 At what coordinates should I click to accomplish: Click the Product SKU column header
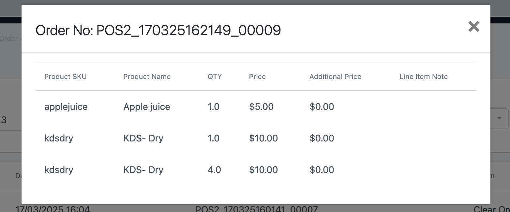[66, 77]
